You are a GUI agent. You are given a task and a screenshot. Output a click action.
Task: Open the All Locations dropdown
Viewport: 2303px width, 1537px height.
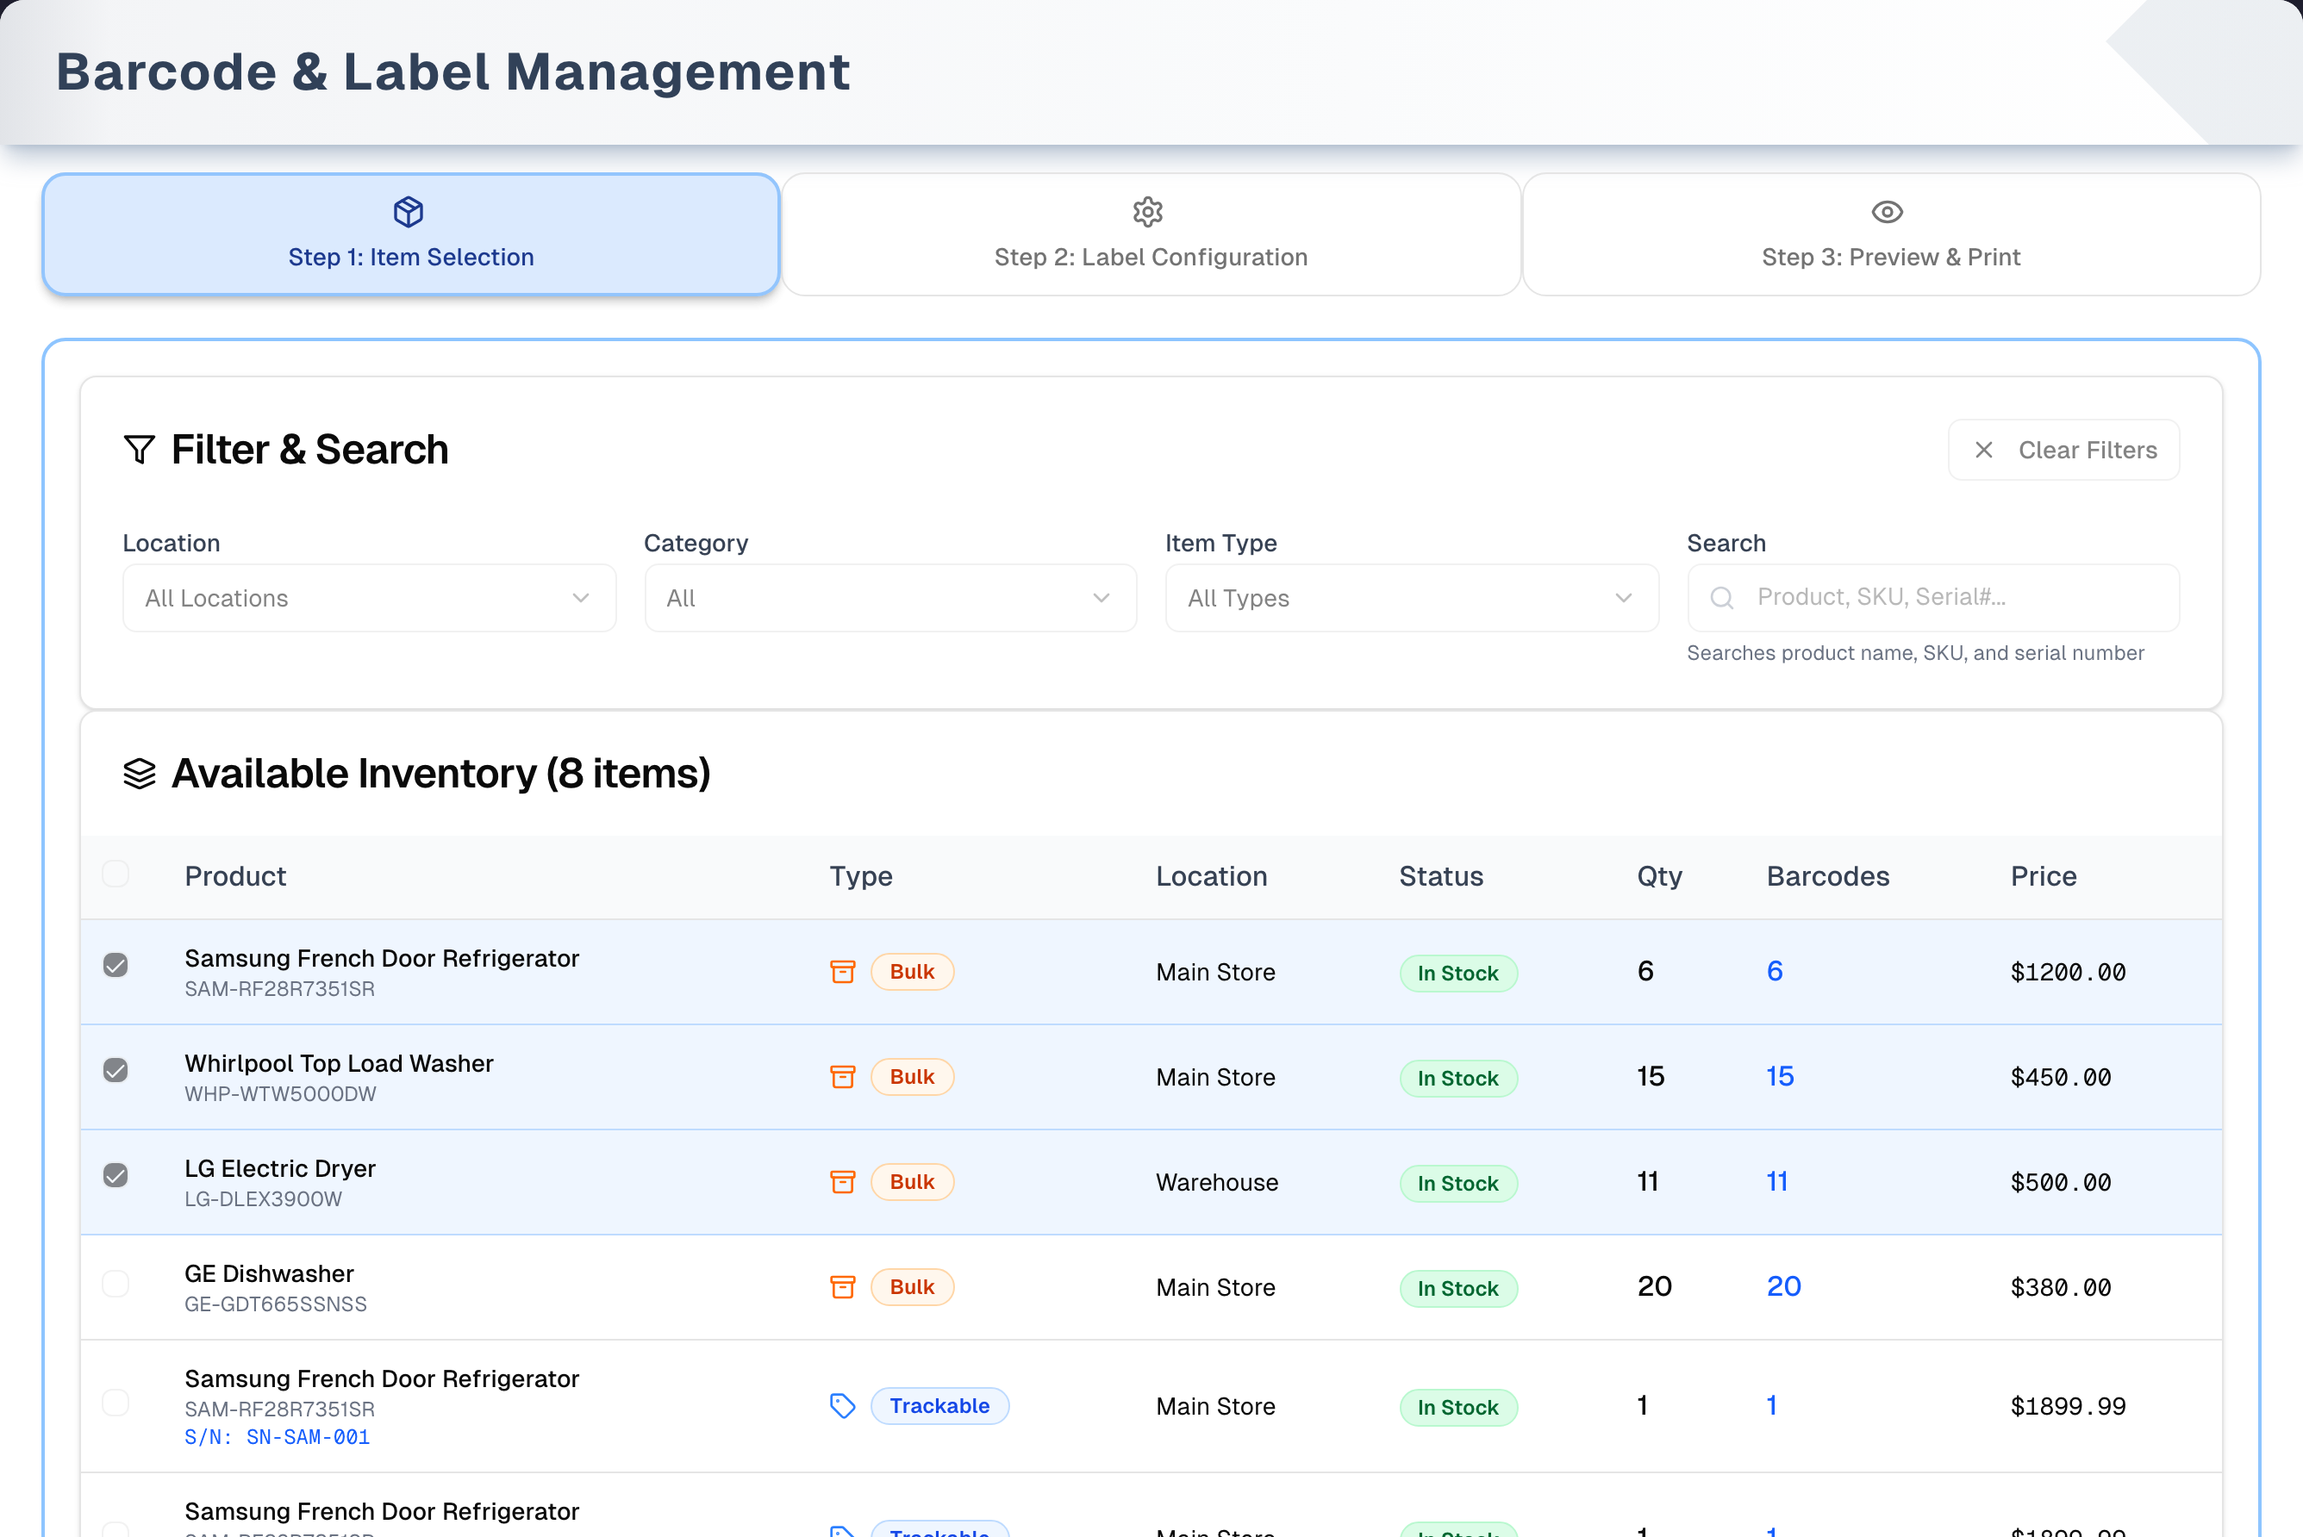coord(370,598)
